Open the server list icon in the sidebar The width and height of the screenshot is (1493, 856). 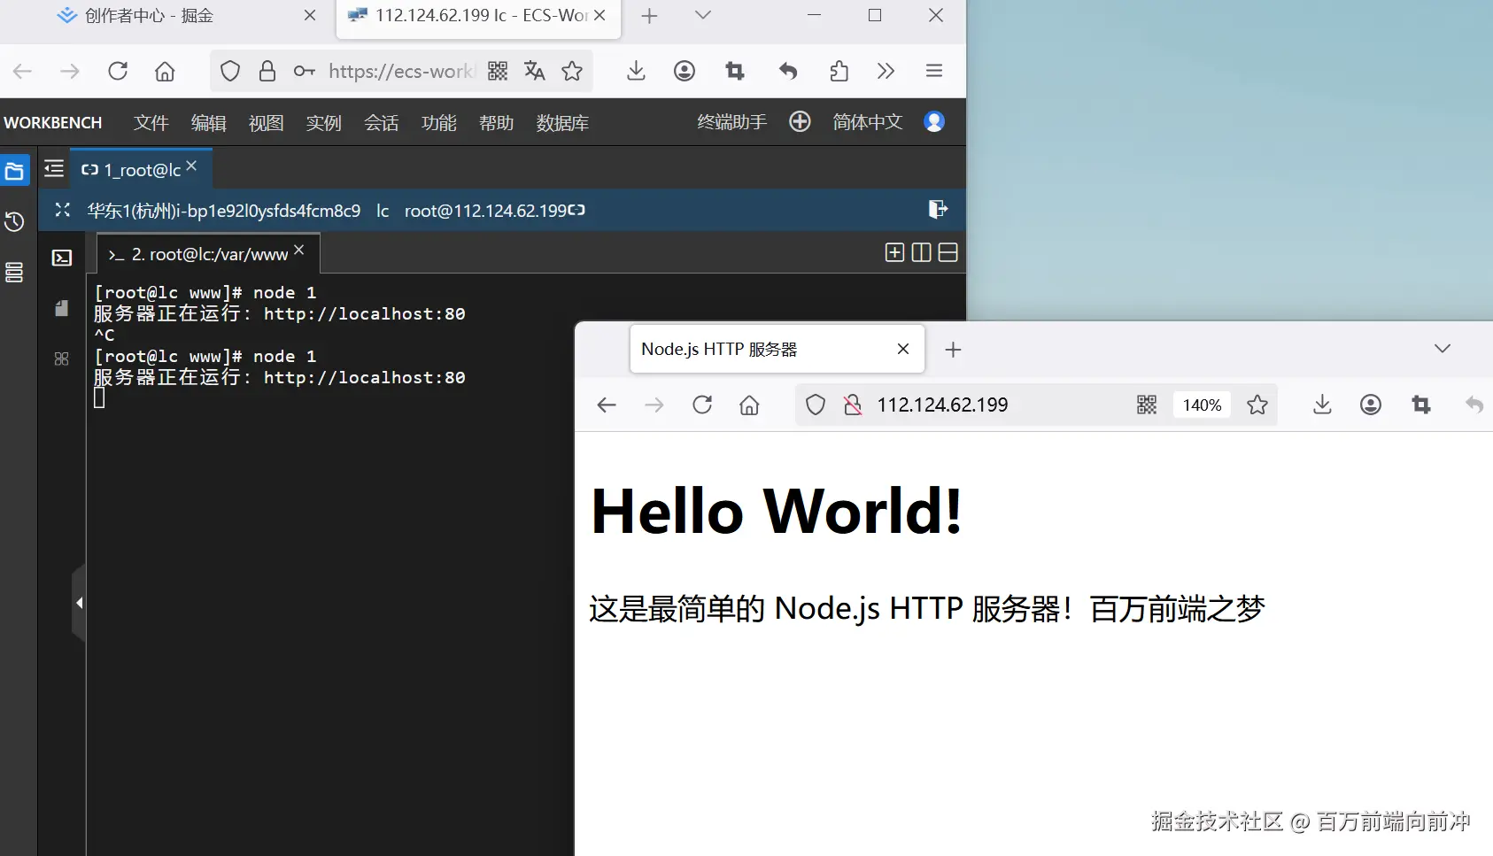[x=14, y=273]
